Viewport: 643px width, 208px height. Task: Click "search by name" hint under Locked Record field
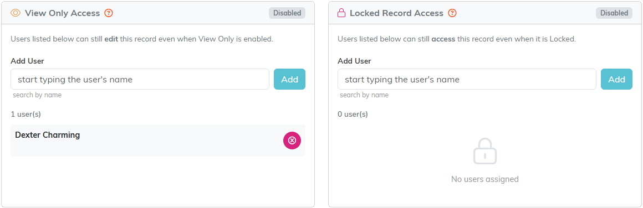coord(364,95)
